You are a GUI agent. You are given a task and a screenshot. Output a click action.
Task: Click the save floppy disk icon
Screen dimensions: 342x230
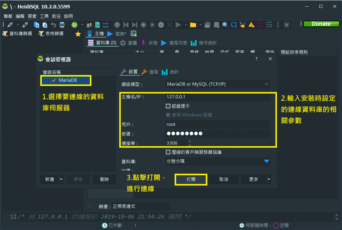(207, 25)
